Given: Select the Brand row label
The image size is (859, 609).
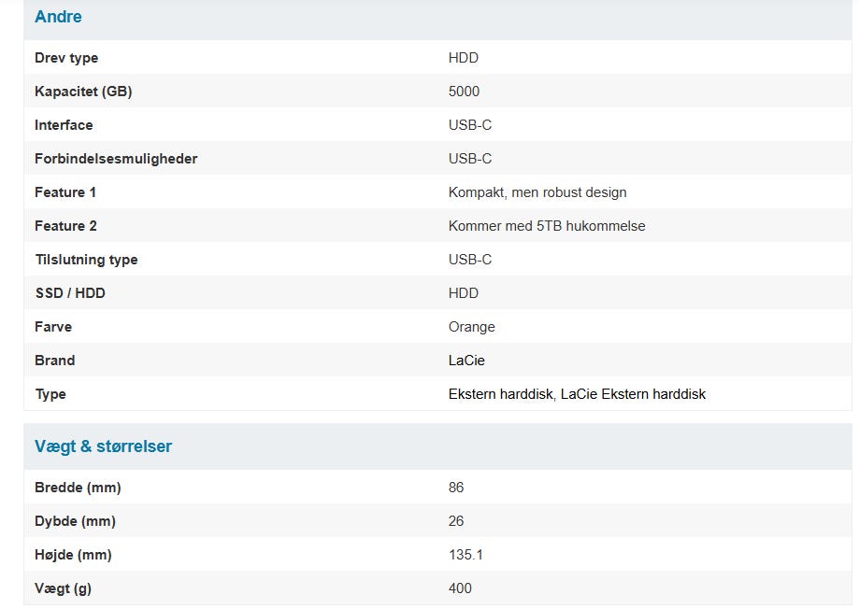Looking at the screenshot, I should (55, 361).
